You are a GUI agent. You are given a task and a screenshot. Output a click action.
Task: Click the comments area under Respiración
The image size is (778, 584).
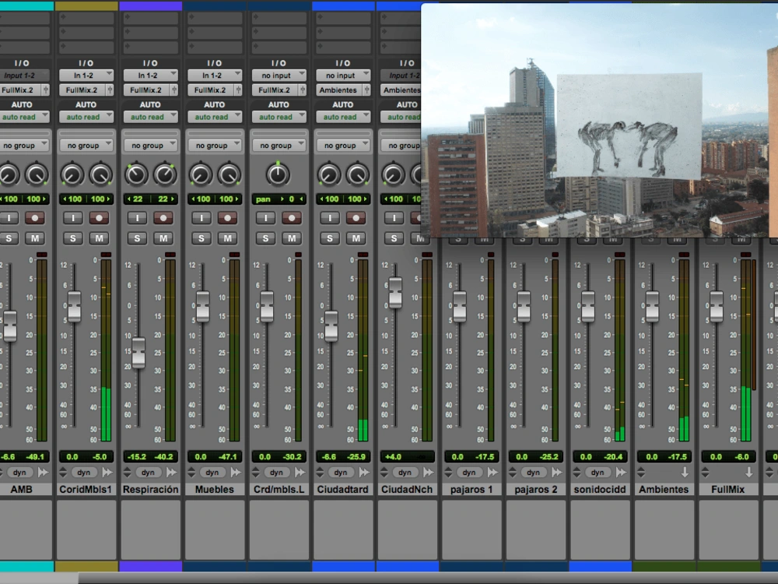coord(150,529)
